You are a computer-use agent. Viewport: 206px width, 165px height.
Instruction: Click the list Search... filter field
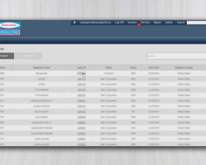pyautogui.click(x=176, y=56)
